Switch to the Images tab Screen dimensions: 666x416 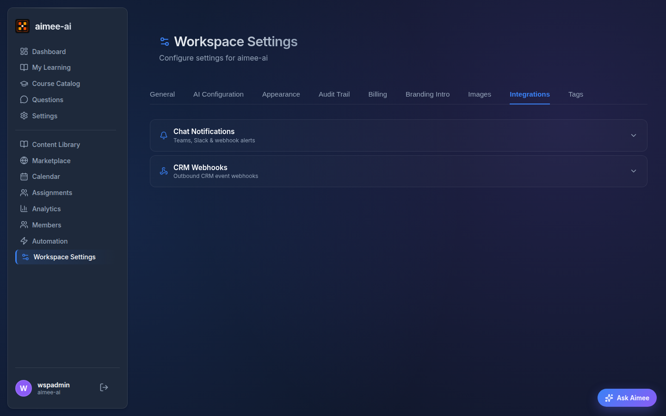(x=480, y=94)
